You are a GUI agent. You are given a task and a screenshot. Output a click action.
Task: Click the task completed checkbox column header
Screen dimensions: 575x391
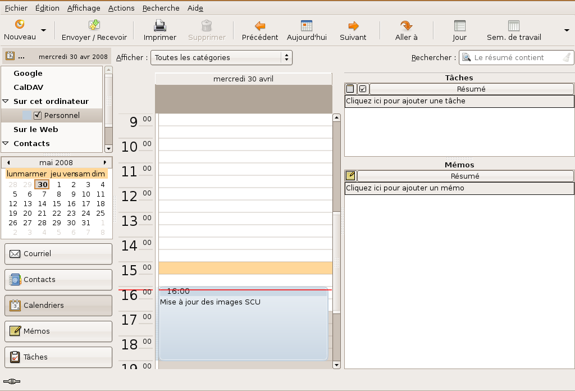363,89
